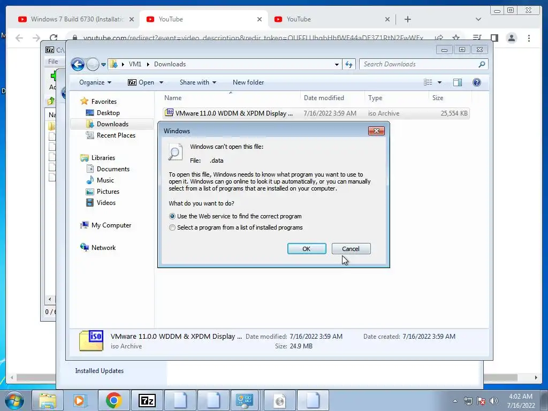
Task: Expand the view options dropdown arrow
Action: point(440,82)
